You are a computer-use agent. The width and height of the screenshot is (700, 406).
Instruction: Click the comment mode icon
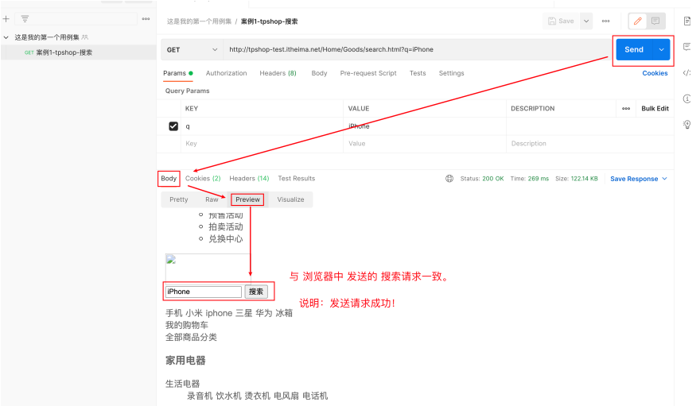click(x=655, y=21)
